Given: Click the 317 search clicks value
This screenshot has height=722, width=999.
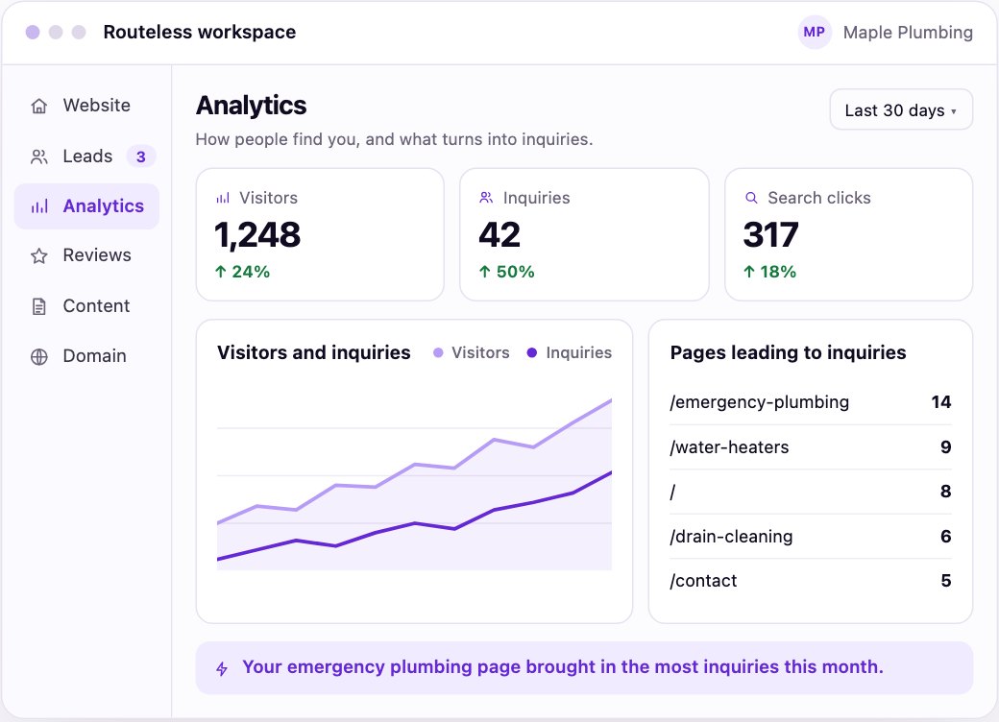Looking at the screenshot, I should coord(771,235).
